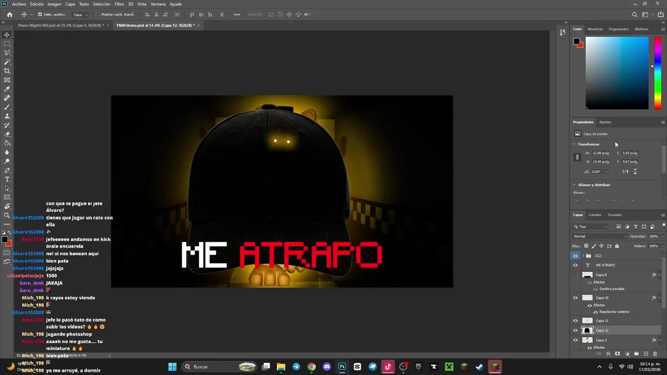Open the Filtro menu
The height and width of the screenshot is (375, 667).
click(x=119, y=4)
